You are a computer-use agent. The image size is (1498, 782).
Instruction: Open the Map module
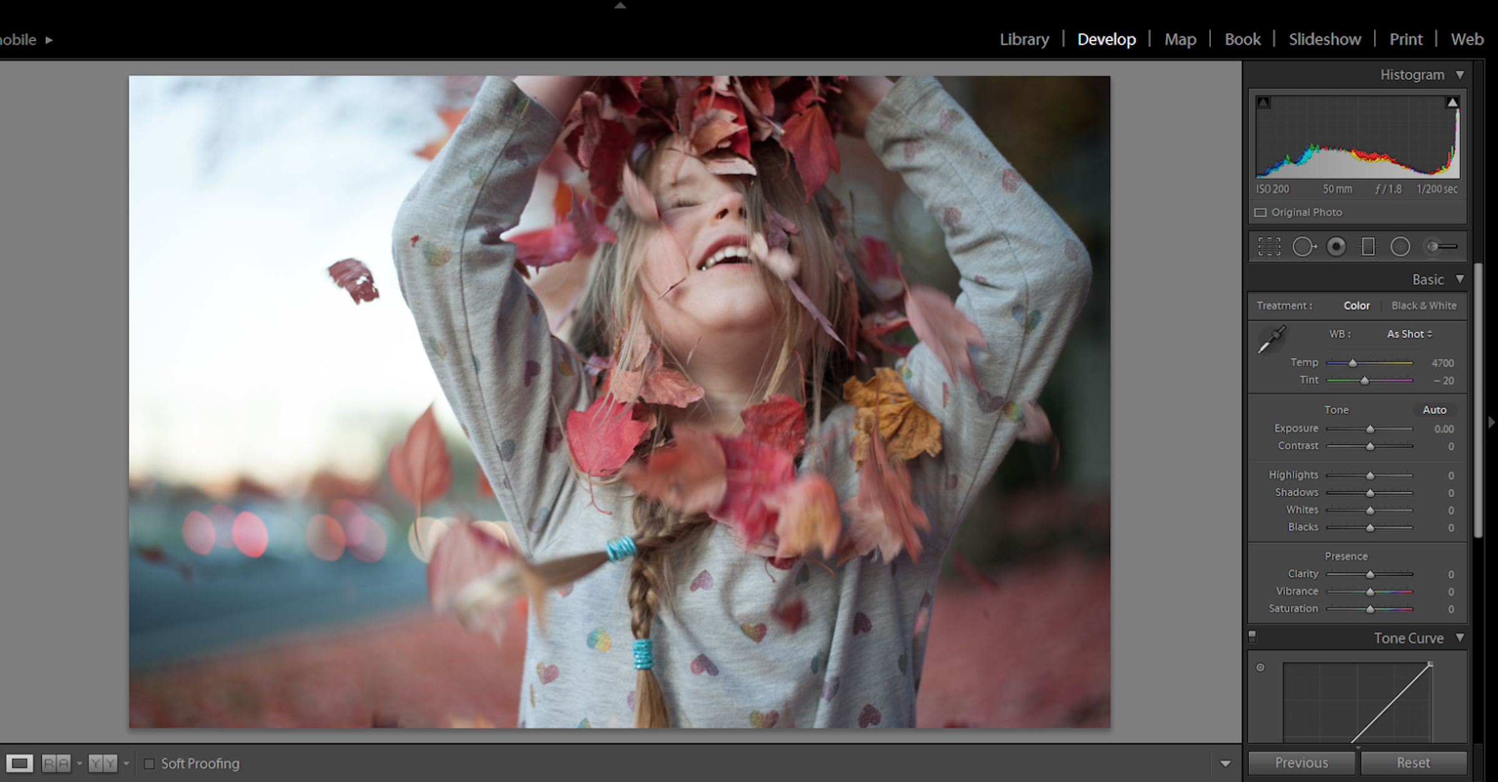click(1180, 39)
